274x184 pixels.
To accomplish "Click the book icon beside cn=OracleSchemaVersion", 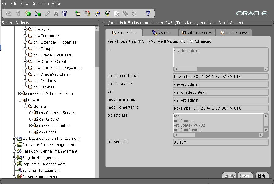I will (x=25, y=93).
